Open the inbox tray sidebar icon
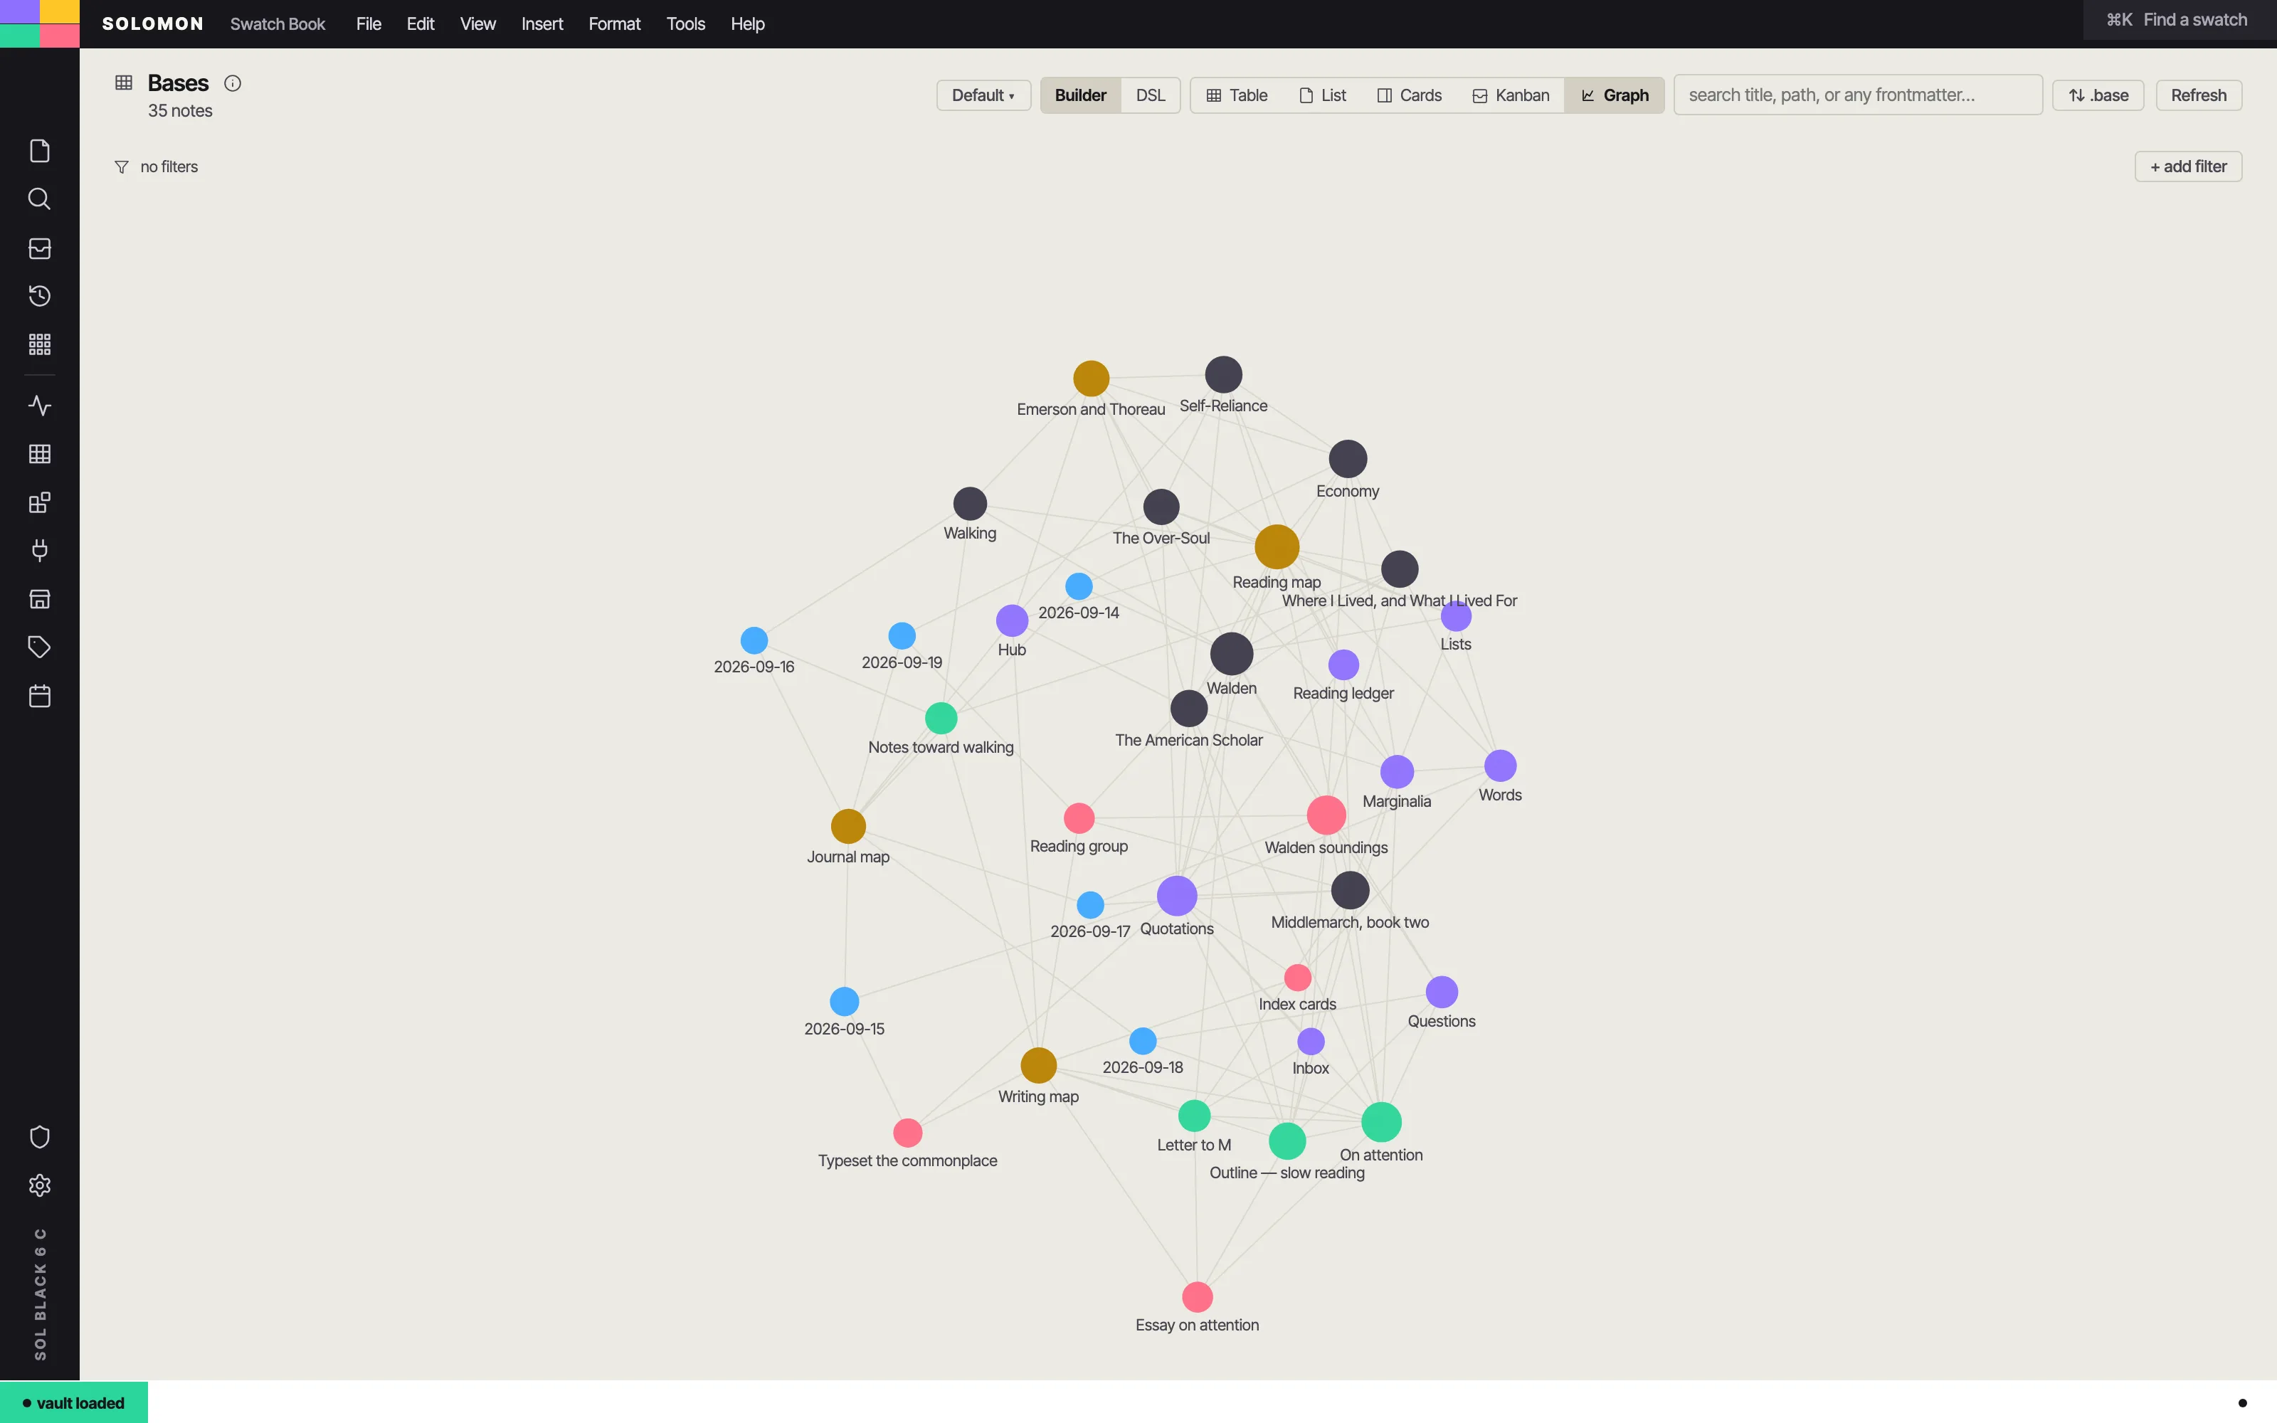Viewport: 2277px width, 1423px height. pyautogui.click(x=40, y=248)
